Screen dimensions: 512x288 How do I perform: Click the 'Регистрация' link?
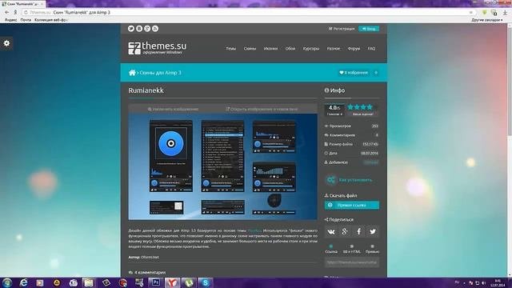coord(342,29)
